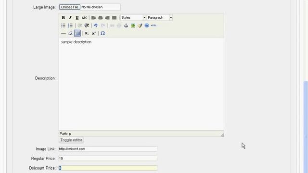Insert unordered bullet list

63,25
